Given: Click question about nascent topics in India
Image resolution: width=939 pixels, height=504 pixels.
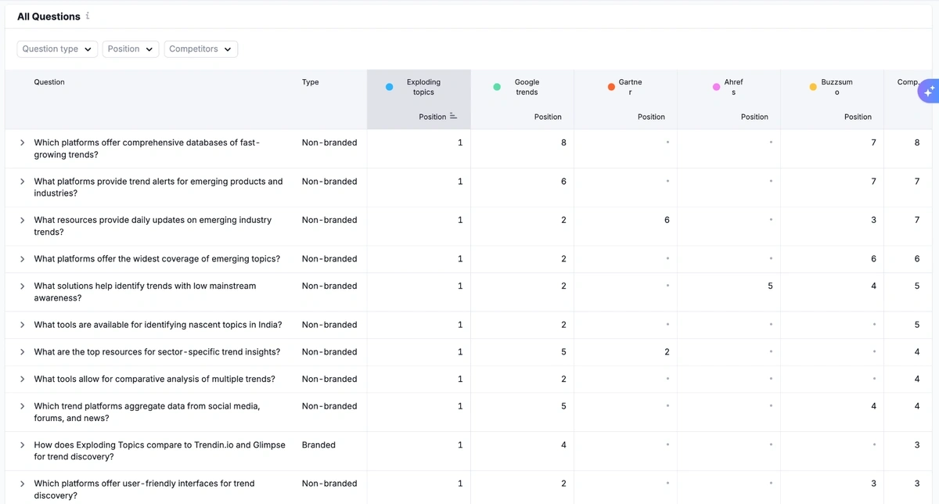Looking at the screenshot, I should [158, 324].
